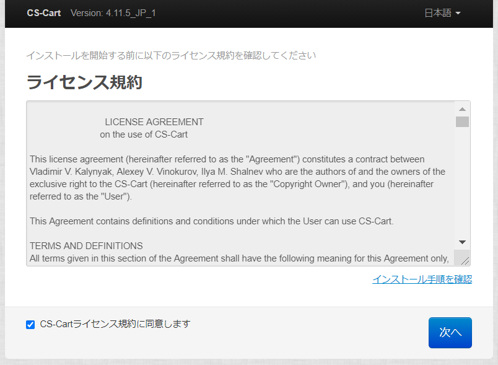Click the license scrollbar down arrow

[463, 242]
